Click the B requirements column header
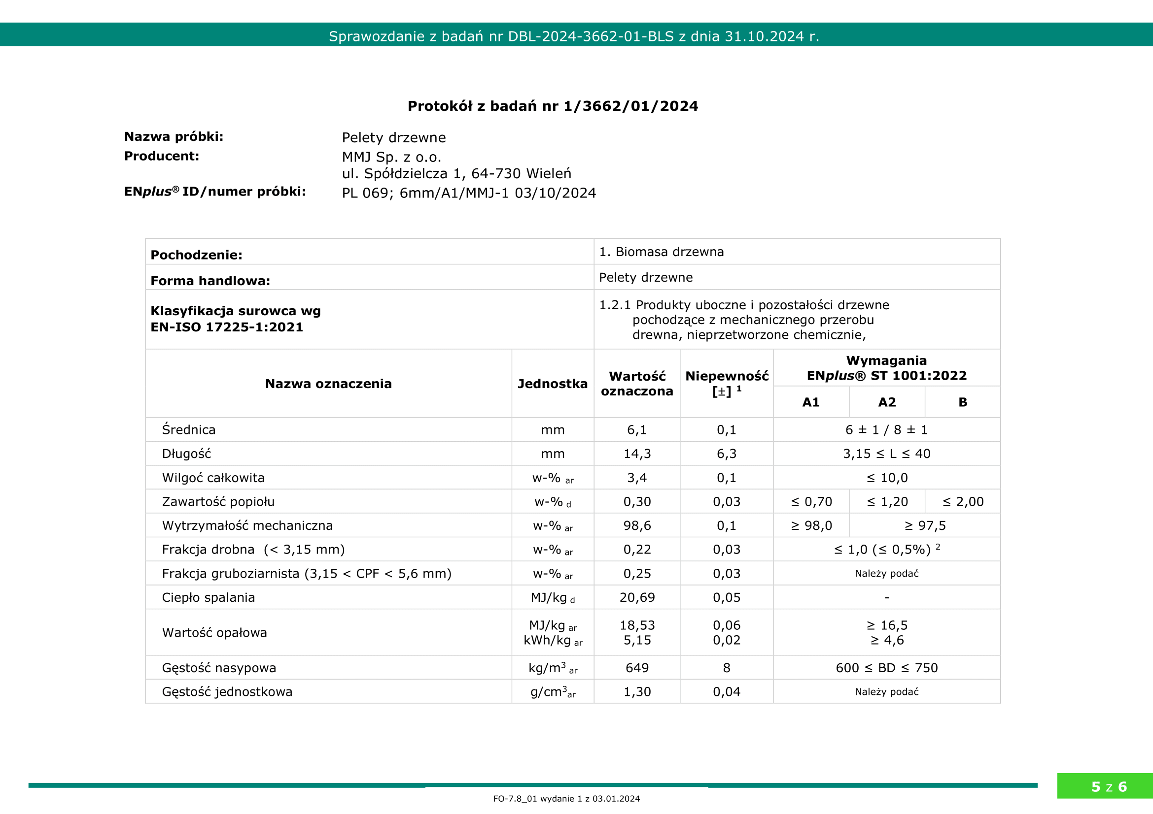The width and height of the screenshot is (1153, 814). [x=962, y=402]
